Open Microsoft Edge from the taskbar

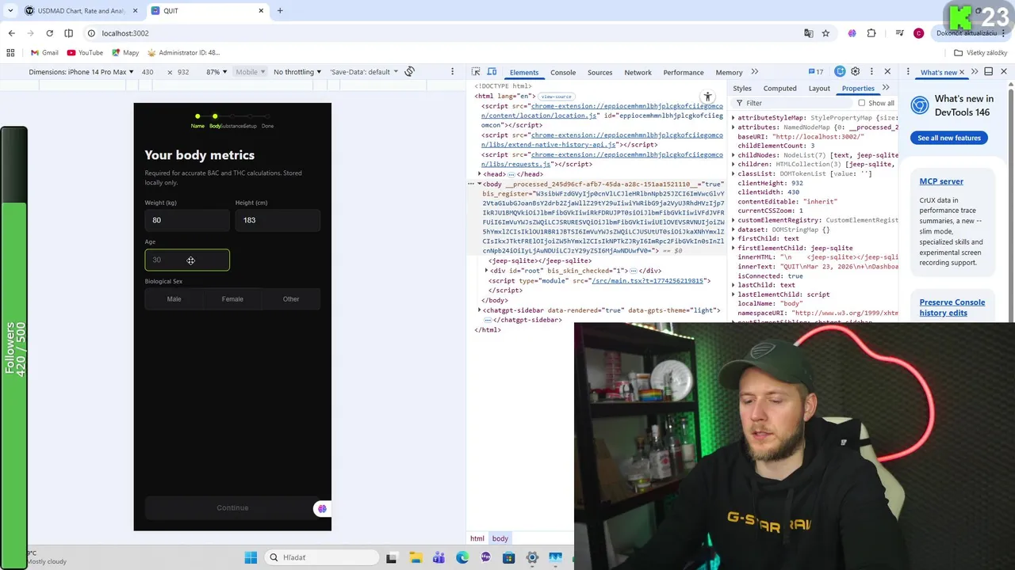point(462,557)
